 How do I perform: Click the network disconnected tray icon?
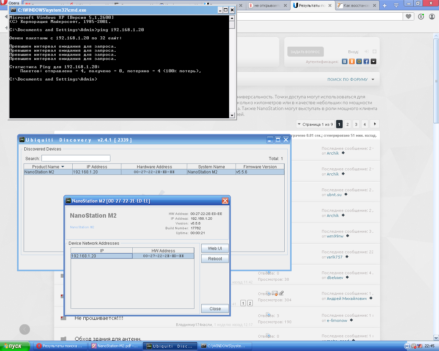click(x=413, y=346)
